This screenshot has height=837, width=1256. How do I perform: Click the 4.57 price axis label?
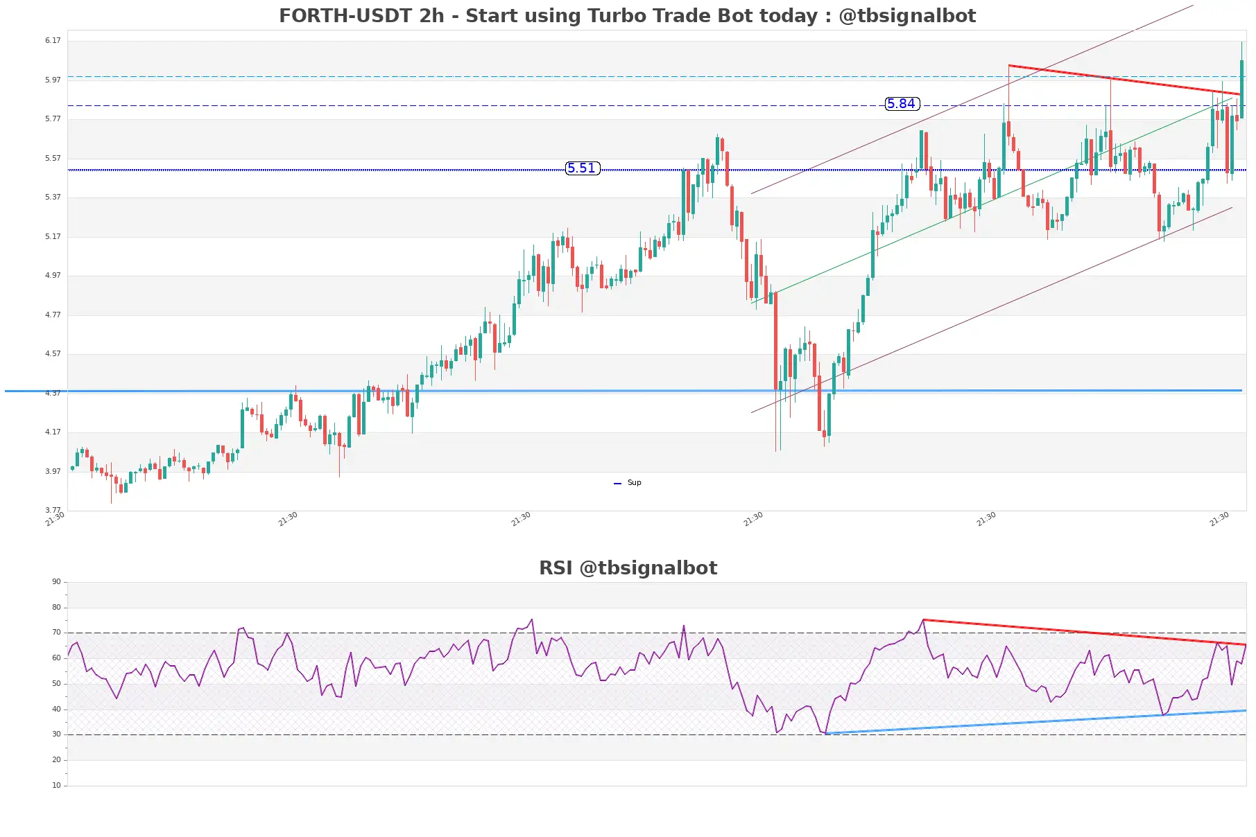[53, 354]
